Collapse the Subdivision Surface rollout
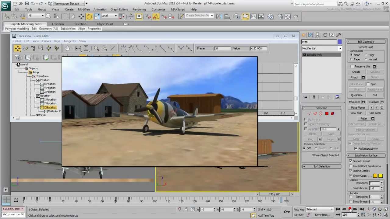Screen dimensions: 390x219 pos(366,155)
